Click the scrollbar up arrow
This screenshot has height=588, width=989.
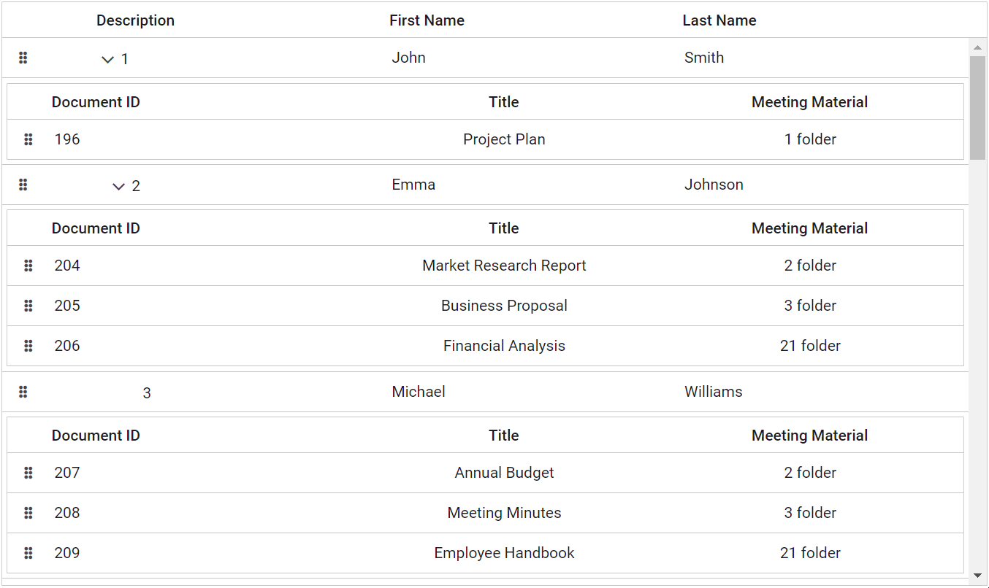(x=977, y=47)
